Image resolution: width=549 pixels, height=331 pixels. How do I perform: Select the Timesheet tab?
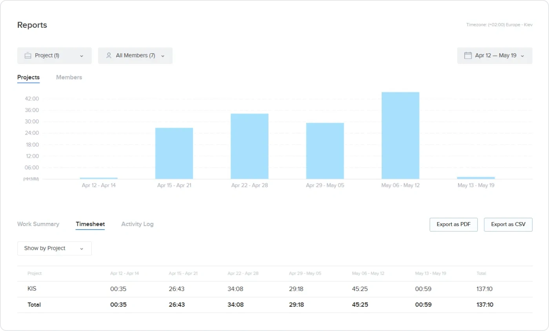(x=90, y=224)
